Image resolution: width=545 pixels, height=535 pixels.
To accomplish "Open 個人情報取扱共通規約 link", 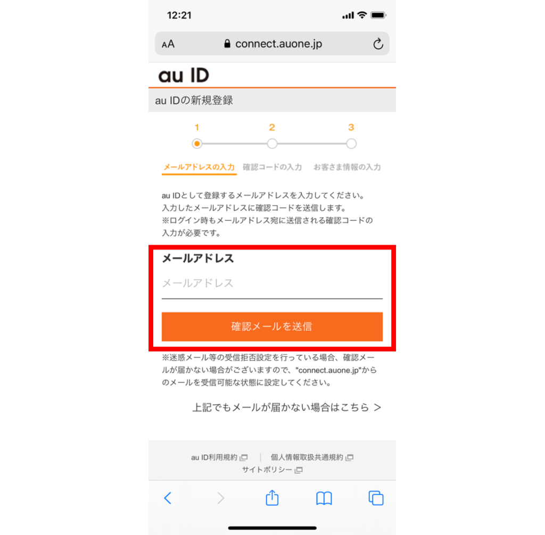I will click(312, 457).
